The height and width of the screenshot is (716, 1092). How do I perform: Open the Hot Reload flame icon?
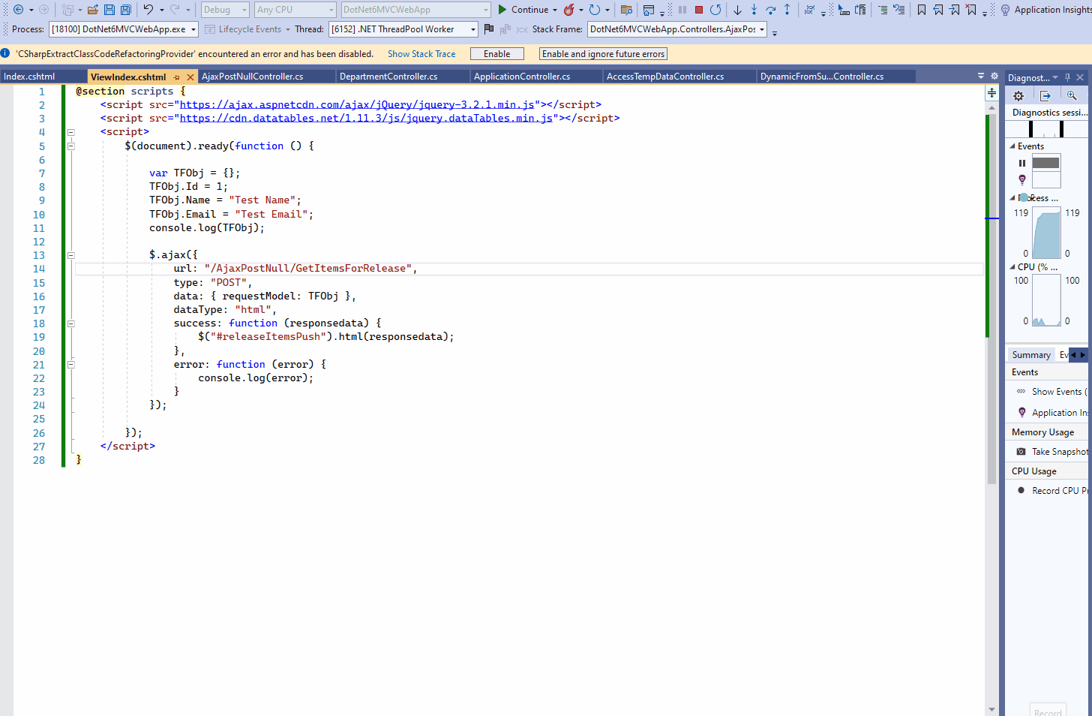tap(570, 9)
